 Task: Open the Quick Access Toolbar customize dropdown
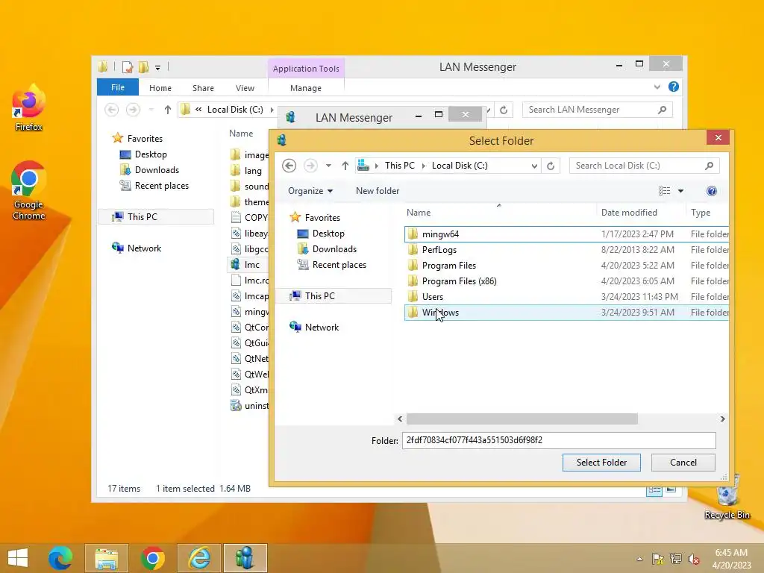click(158, 68)
